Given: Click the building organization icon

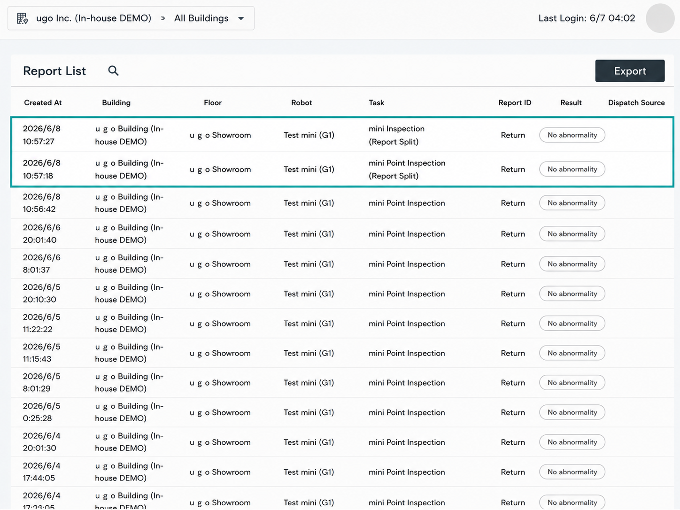Looking at the screenshot, I should pos(22,18).
